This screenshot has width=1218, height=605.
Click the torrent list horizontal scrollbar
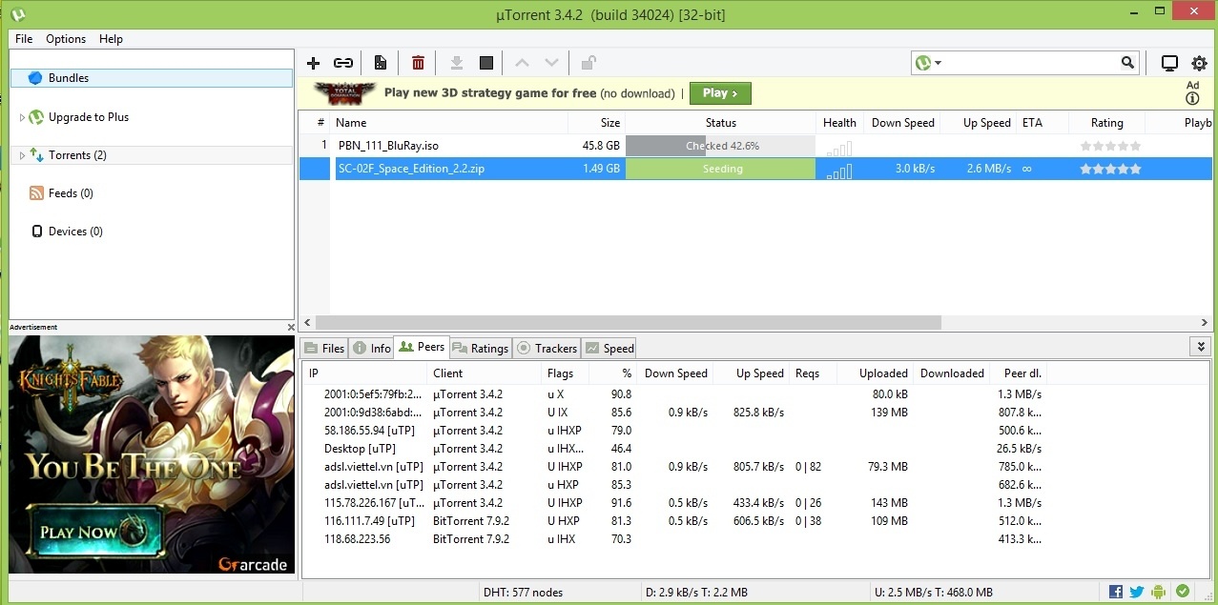tap(629, 323)
